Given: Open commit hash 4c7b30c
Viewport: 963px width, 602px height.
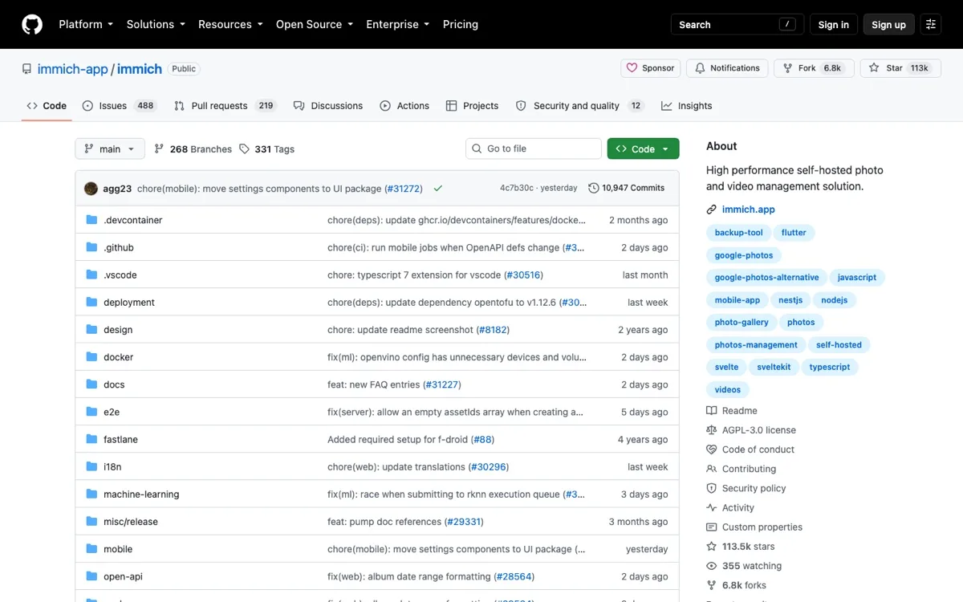Looking at the screenshot, I should [517, 188].
